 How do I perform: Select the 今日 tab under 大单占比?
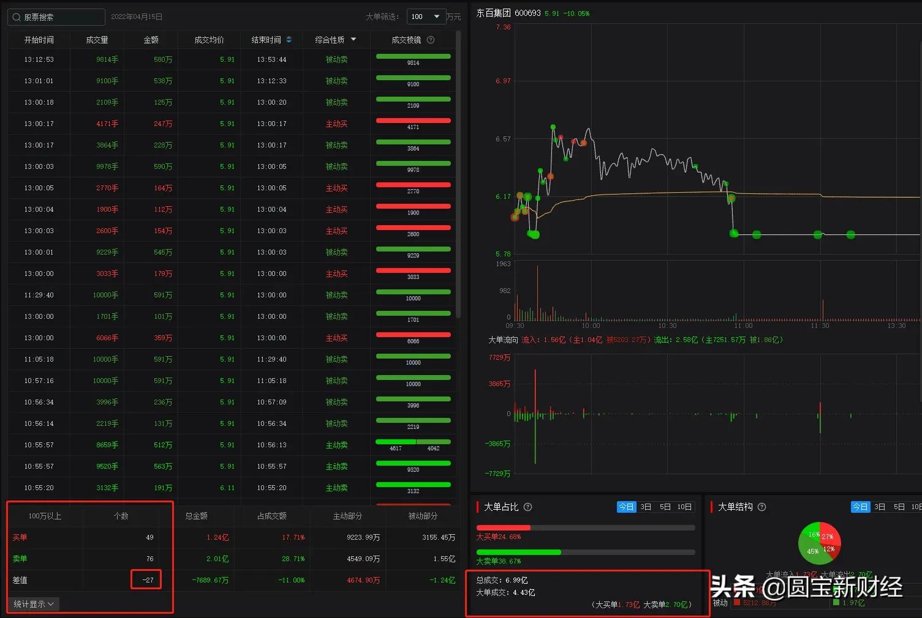[626, 507]
